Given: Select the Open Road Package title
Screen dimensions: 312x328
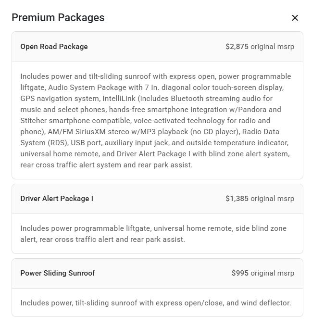Looking at the screenshot, I should click(x=54, y=47).
